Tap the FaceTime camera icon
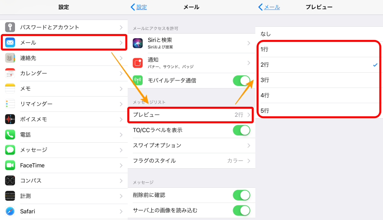383x220 pixels. pyautogui.click(x=10, y=165)
